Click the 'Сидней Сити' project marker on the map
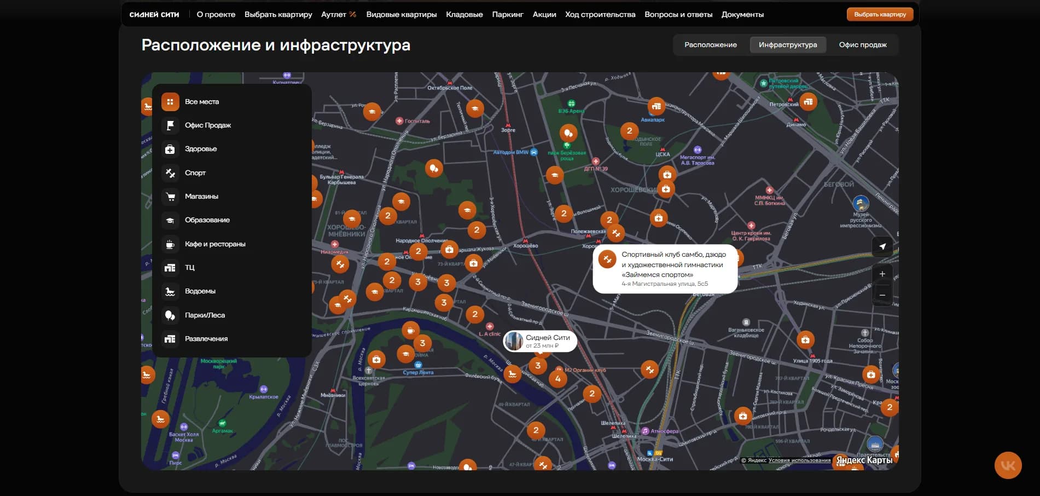The width and height of the screenshot is (1040, 496). click(540, 341)
